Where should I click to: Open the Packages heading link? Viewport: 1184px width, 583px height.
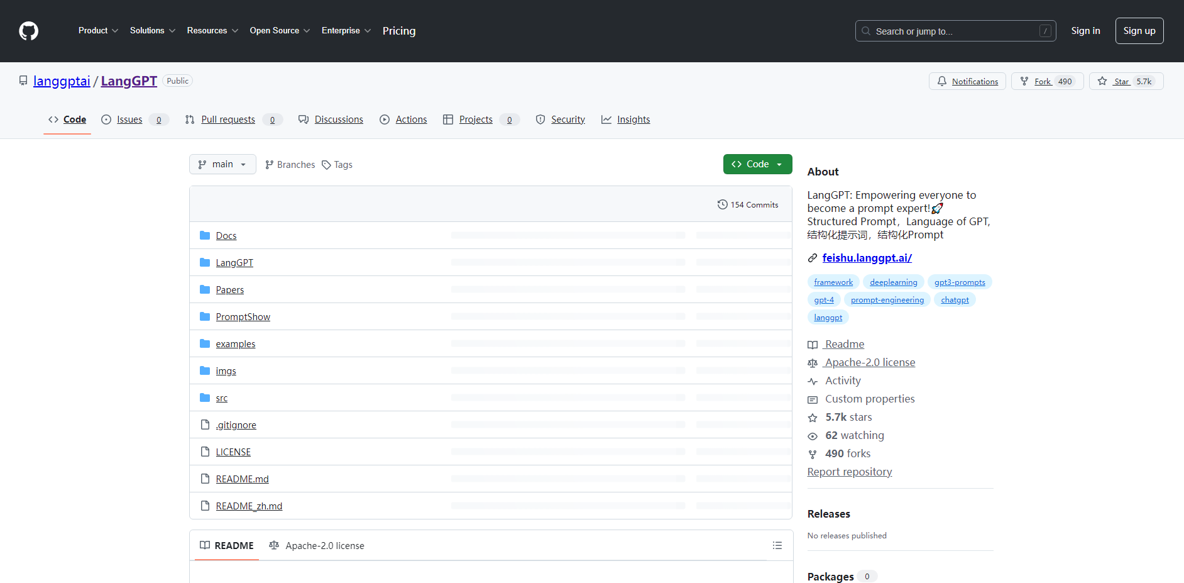830,577
